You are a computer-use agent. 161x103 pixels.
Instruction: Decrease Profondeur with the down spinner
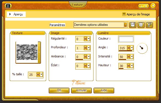pyautogui.click(x=85, y=49)
